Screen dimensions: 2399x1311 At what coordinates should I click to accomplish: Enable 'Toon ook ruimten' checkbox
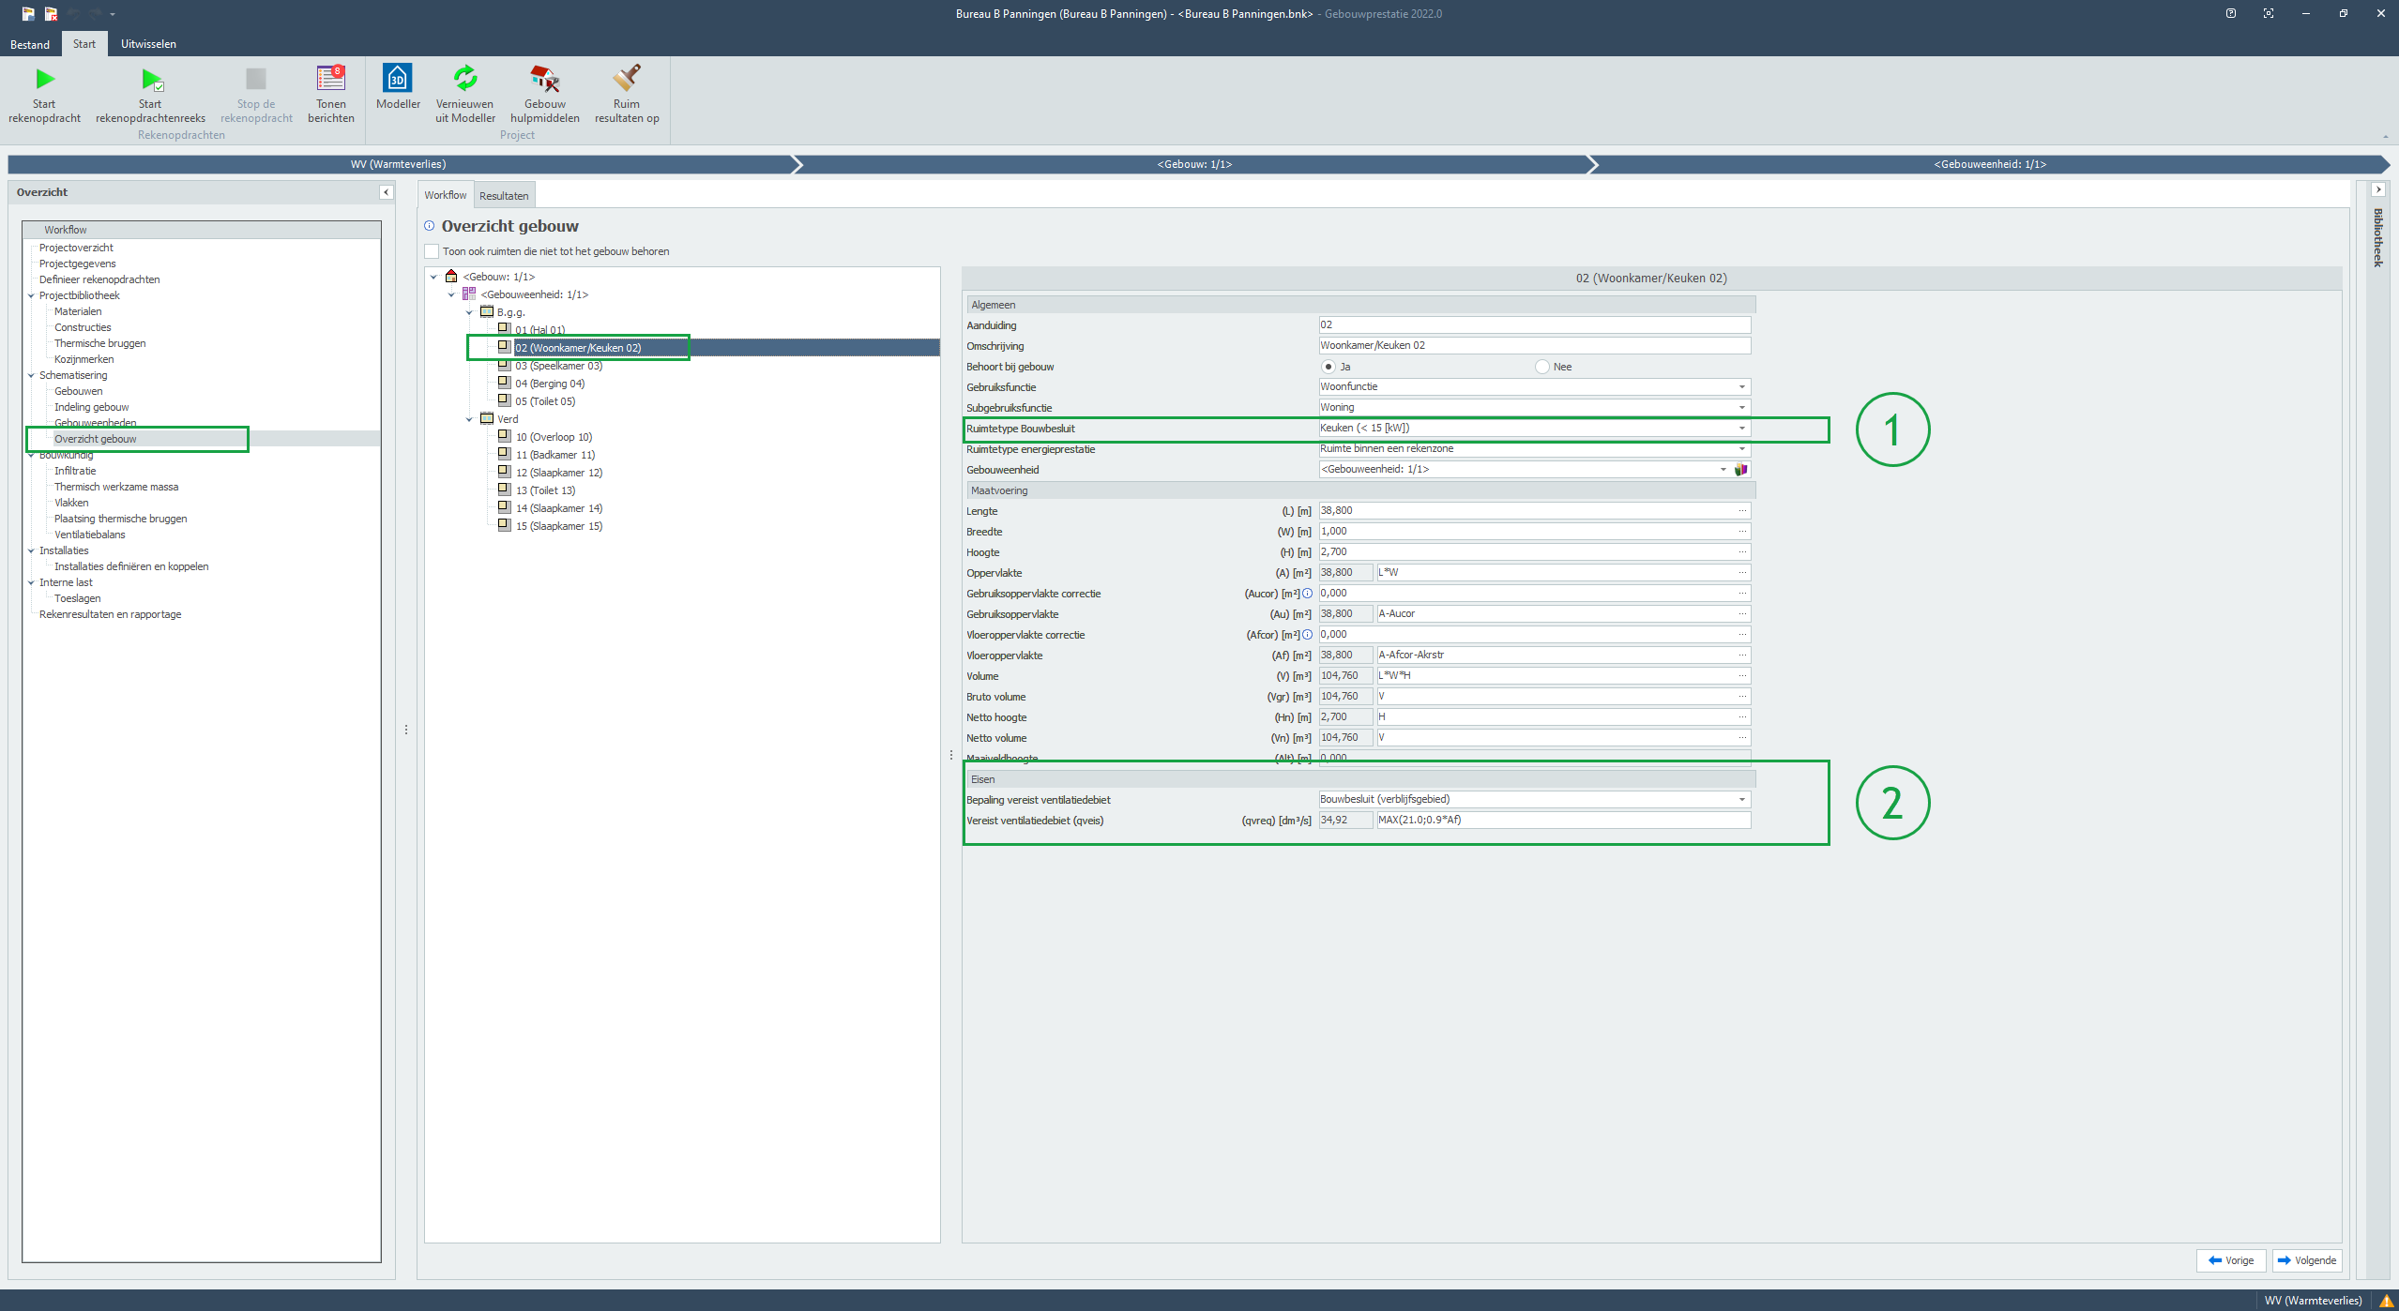coord(432,251)
